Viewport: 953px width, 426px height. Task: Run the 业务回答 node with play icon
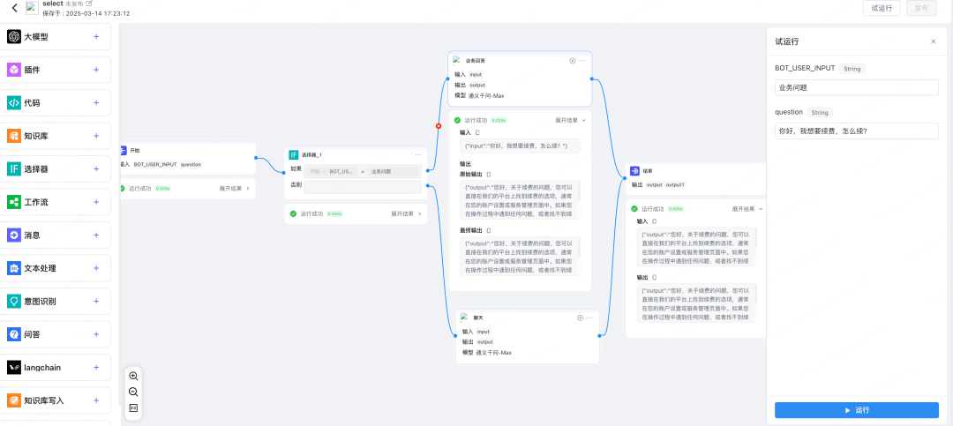tap(572, 61)
